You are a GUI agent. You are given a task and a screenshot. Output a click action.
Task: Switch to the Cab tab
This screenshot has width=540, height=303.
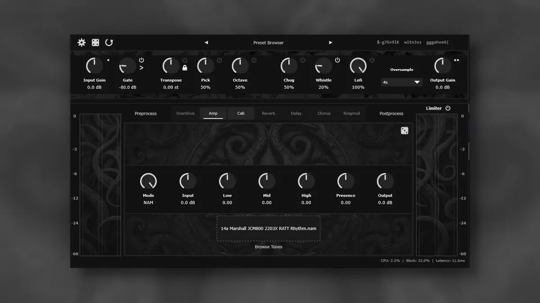(241, 113)
